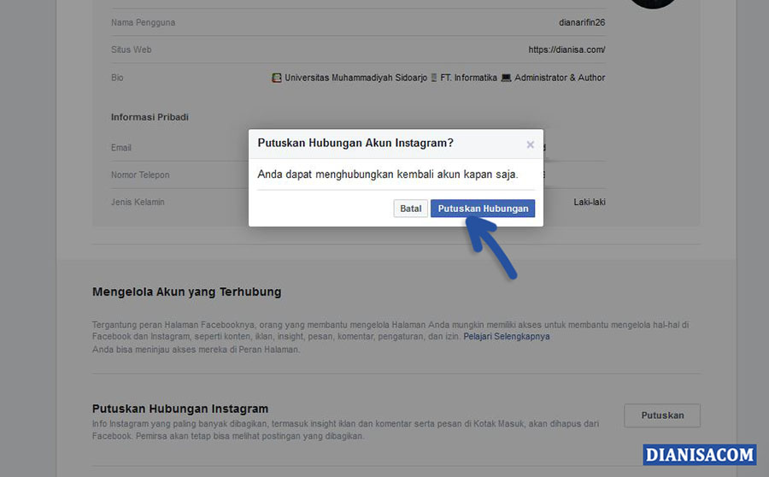Click the book emoji icon in Bio
Screen dimensions: 769x477
pyautogui.click(x=277, y=78)
